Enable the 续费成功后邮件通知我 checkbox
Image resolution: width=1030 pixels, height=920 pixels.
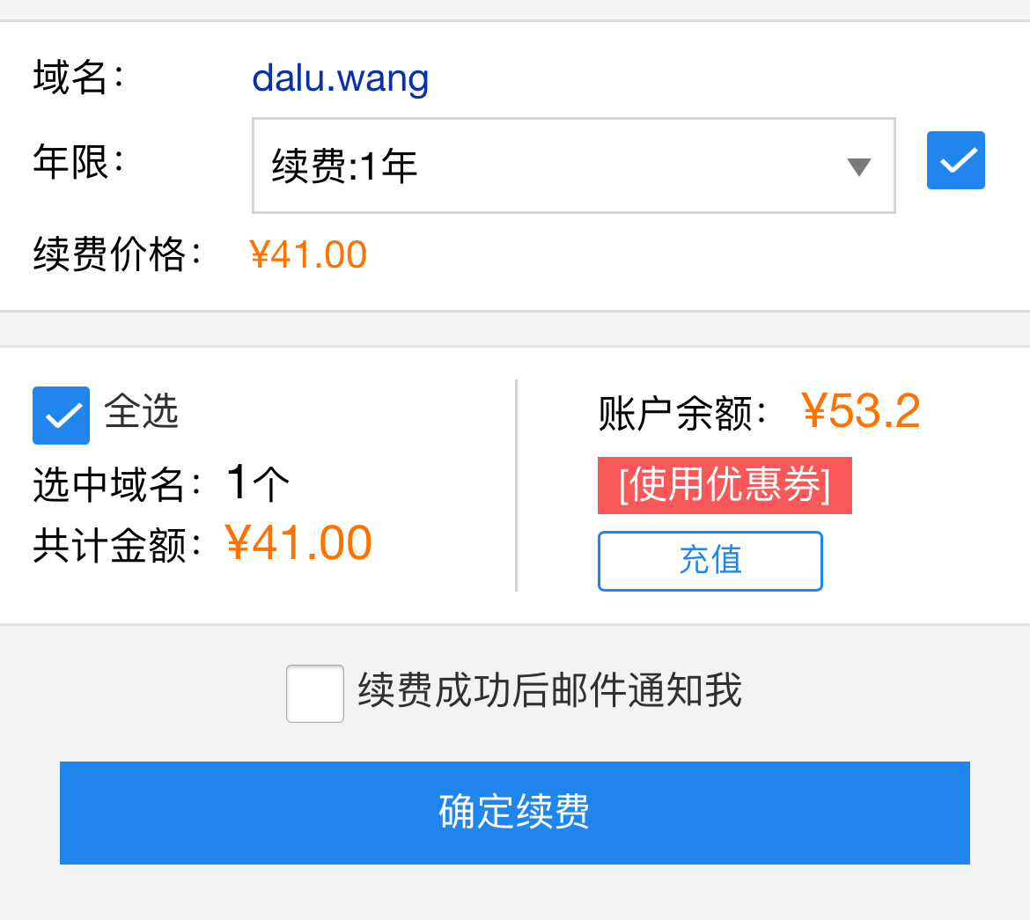click(314, 694)
